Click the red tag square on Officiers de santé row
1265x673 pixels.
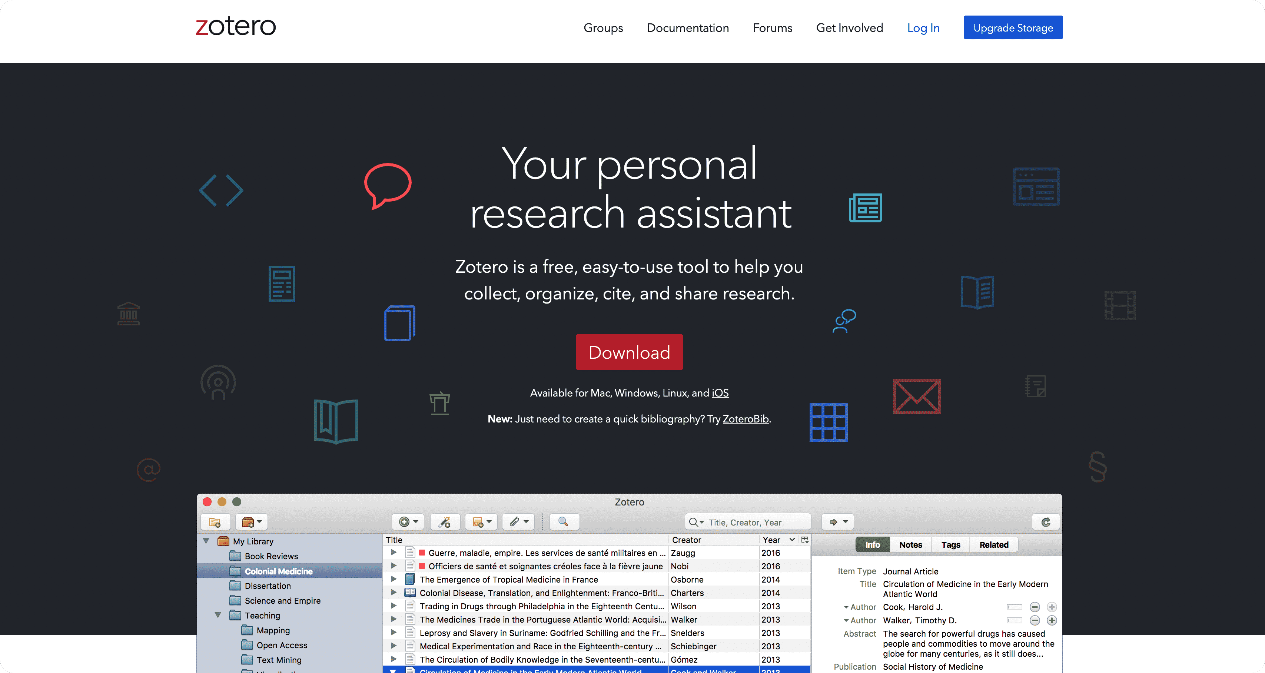(x=422, y=566)
